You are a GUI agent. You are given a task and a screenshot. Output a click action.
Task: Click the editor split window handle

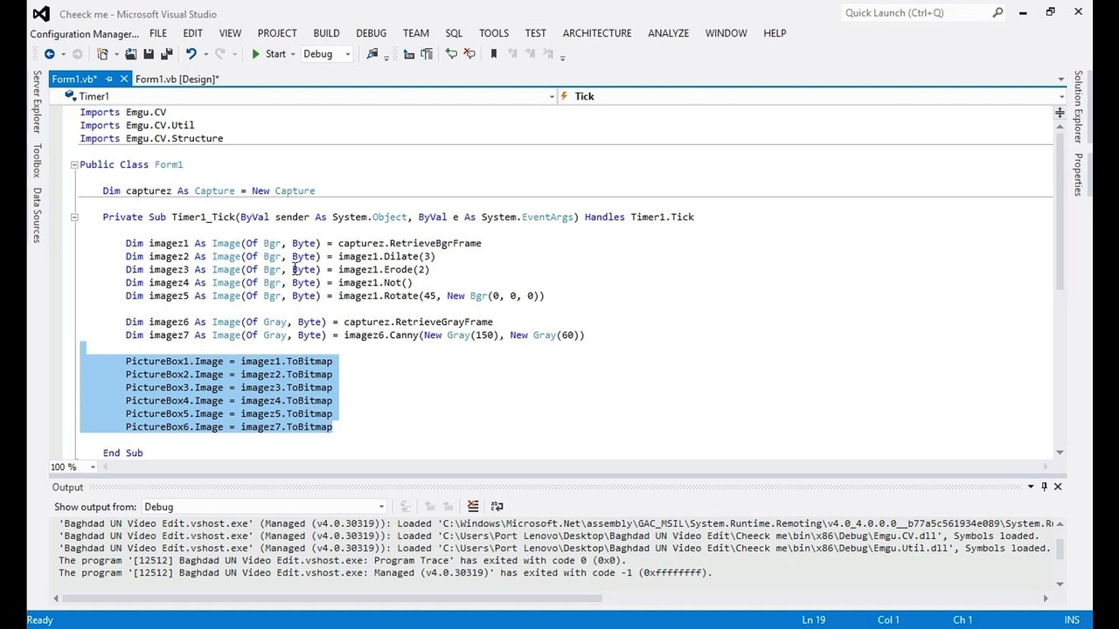click(1060, 113)
